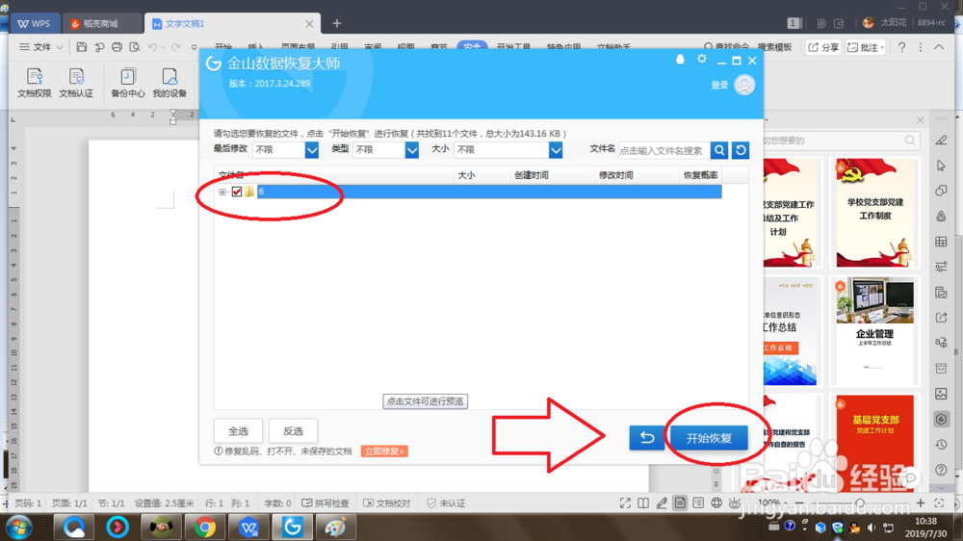Click the notification bell icon in recovery dialog

(680, 60)
